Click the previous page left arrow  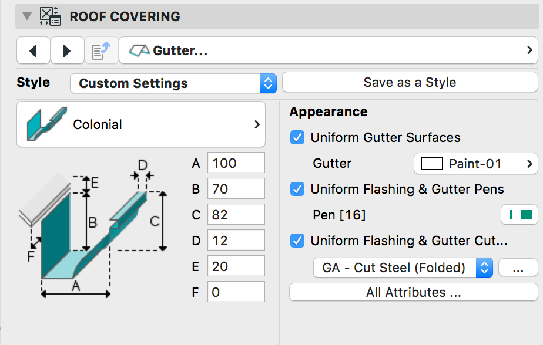point(33,51)
